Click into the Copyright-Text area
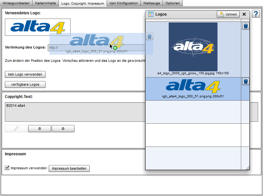Screen dimensions: 263x196 pyautogui.click(x=75, y=112)
